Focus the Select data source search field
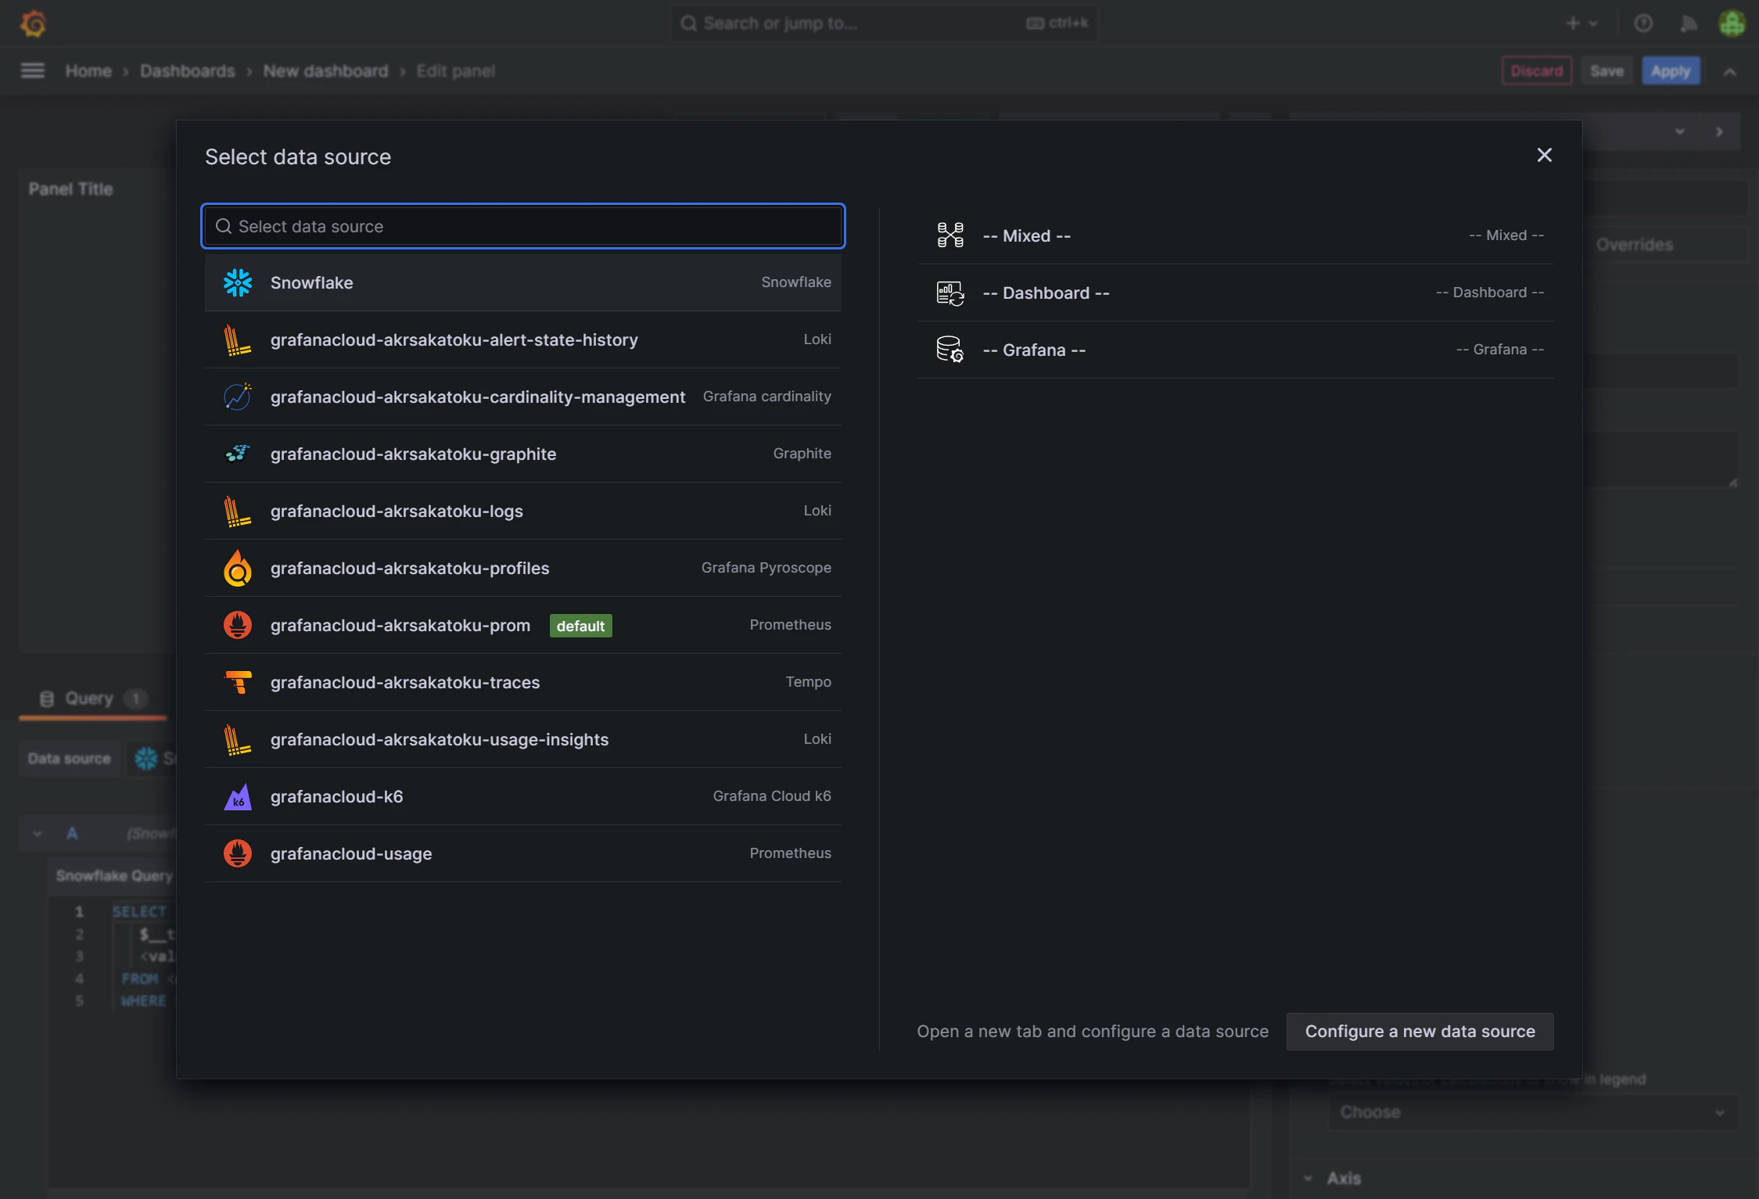 (523, 226)
